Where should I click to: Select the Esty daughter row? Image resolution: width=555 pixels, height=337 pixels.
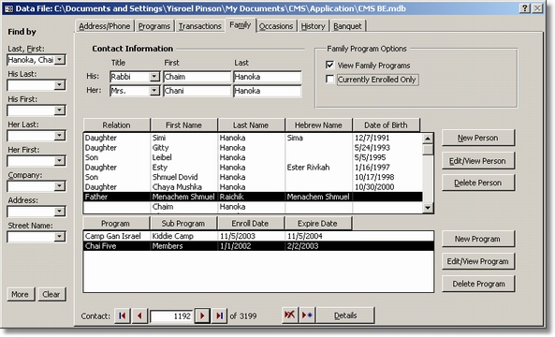click(253, 167)
